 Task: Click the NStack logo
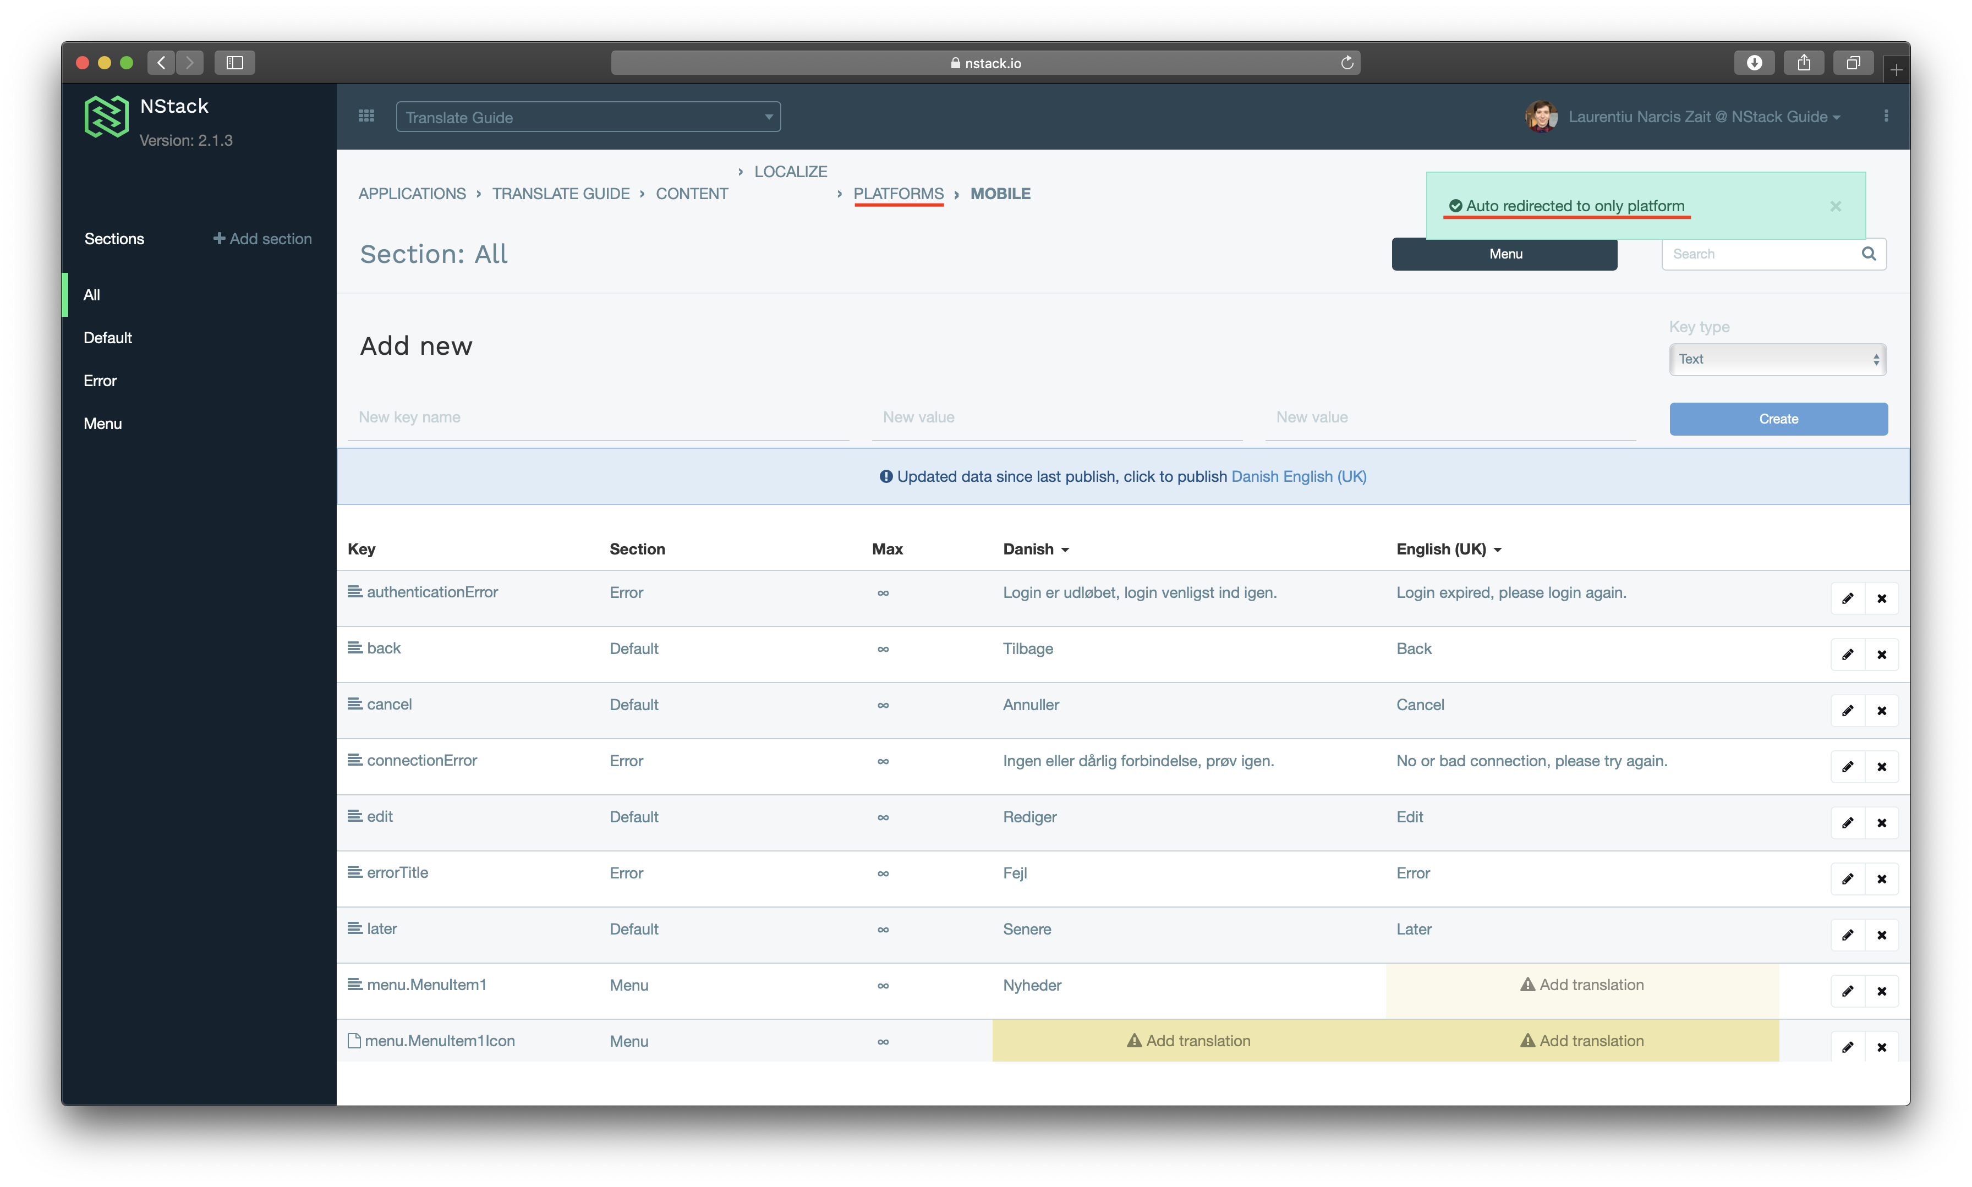[x=106, y=117]
